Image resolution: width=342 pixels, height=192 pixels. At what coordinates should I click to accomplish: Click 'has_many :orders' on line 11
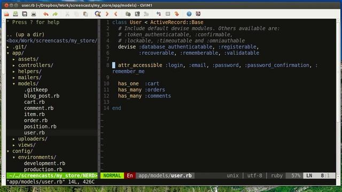142,90
